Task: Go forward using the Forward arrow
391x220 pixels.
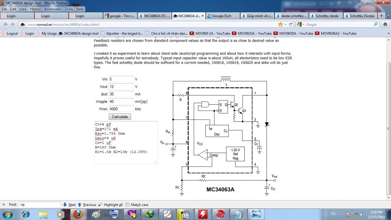Action: (x=13, y=24)
